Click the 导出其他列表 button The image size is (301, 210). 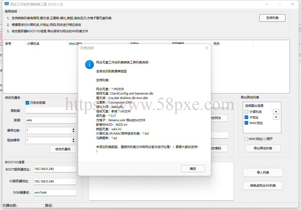[263, 148]
